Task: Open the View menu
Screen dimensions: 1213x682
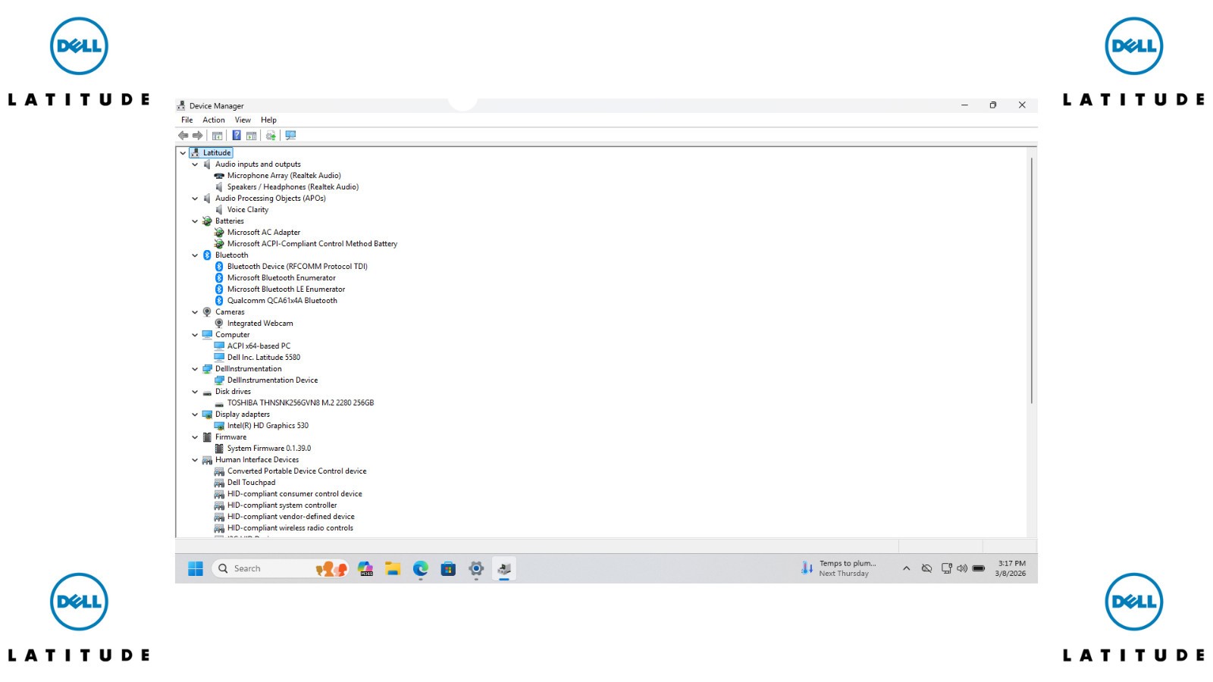Action: click(x=243, y=120)
